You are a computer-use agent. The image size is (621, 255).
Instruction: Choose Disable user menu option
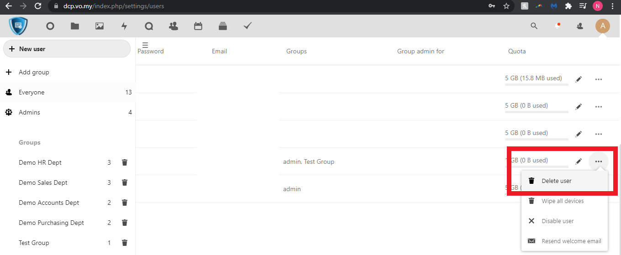point(557,221)
